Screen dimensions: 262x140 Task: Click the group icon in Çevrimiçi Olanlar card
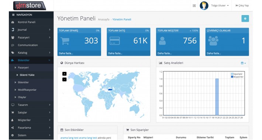click(213, 41)
